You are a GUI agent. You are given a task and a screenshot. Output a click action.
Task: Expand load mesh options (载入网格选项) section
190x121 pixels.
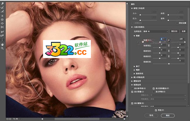click(x=132, y=78)
